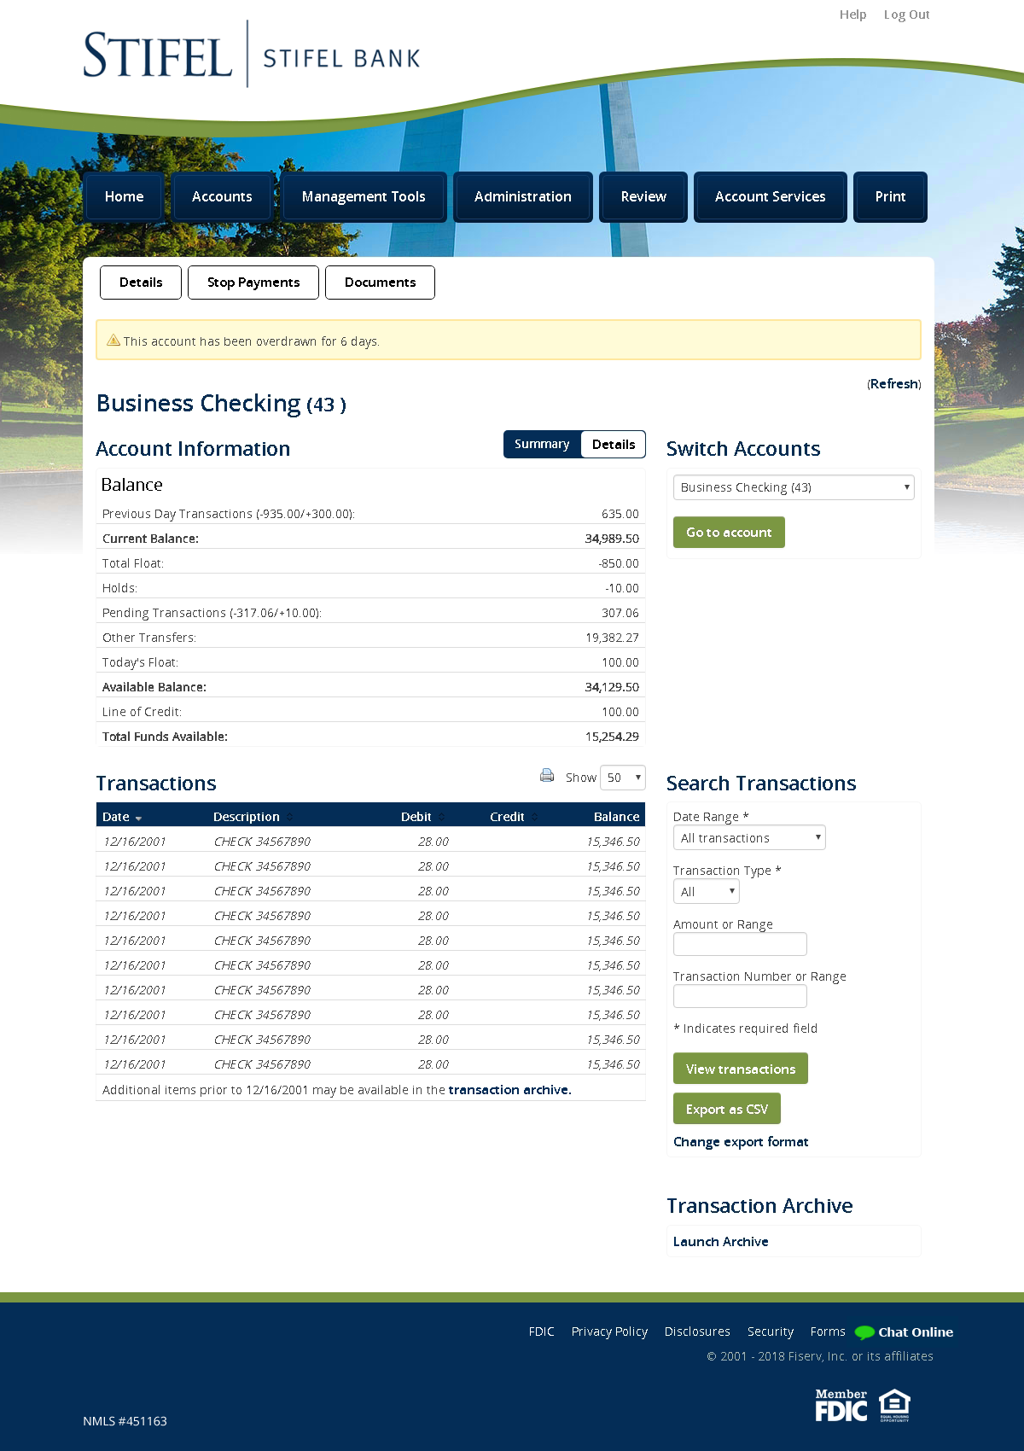Click the green Chat Online bubble icon
This screenshot has width=1024, height=1451.
point(864,1332)
